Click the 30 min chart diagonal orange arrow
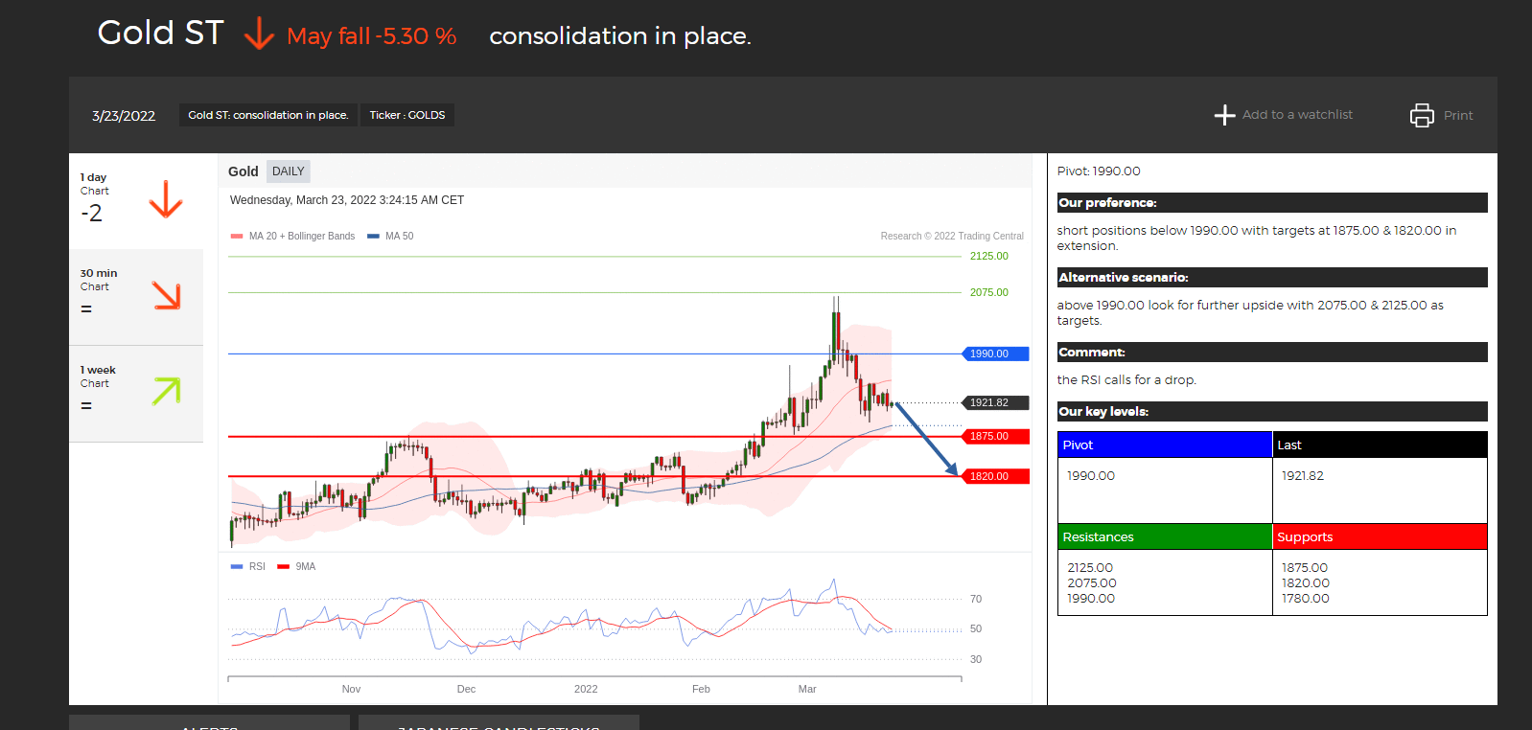This screenshot has height=730, width=1532. [167, 295]
